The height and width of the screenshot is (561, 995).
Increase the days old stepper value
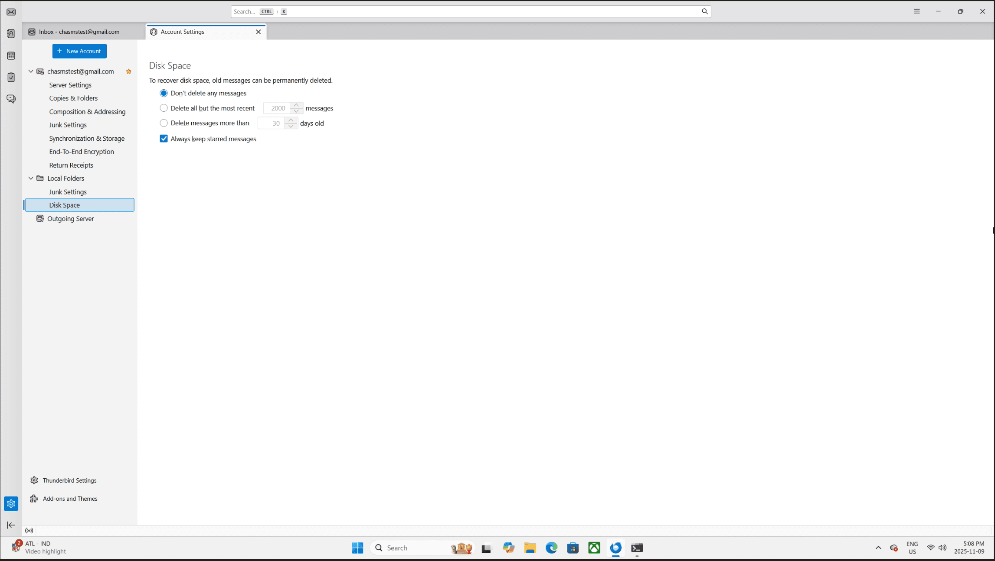[x=291, y=120]
